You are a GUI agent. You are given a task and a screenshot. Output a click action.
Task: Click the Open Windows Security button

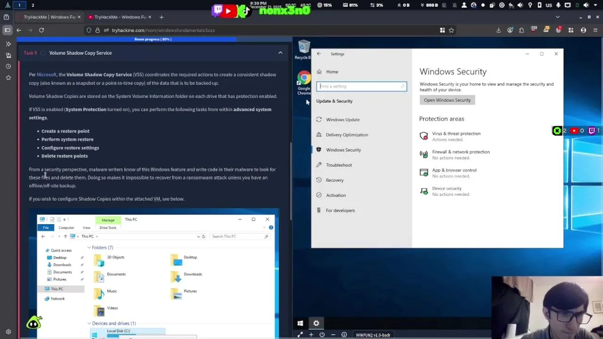pos(447,100)
